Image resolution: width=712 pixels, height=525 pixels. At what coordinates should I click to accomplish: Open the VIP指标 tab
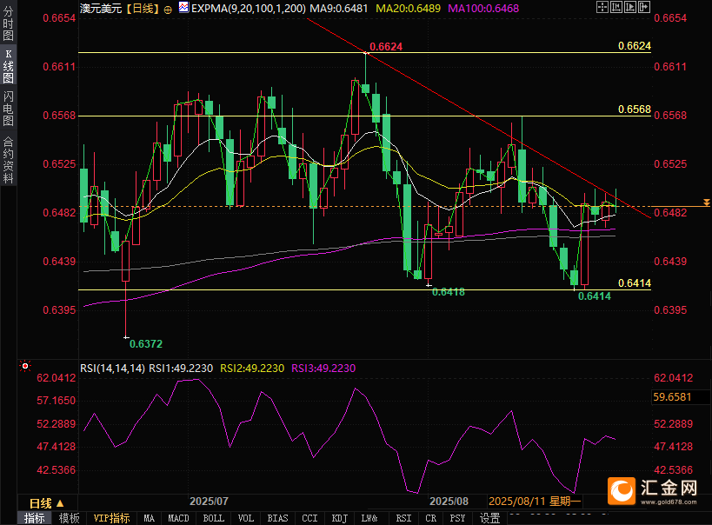coord(111,518)
